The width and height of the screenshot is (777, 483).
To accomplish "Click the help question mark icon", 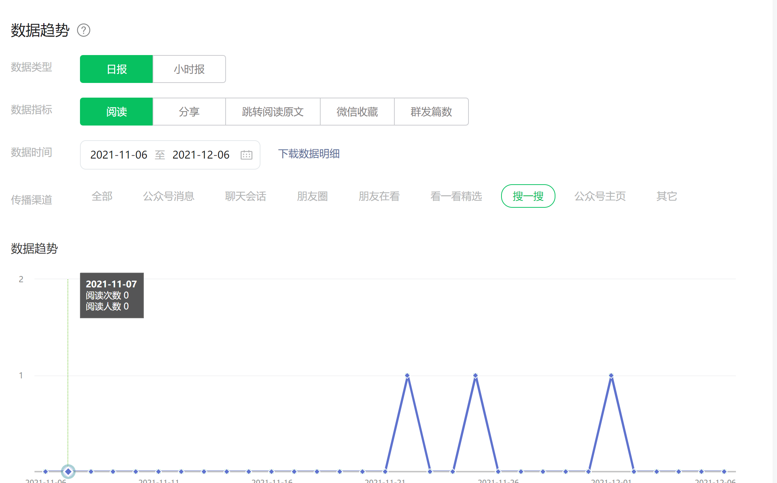I will [84, 30].
